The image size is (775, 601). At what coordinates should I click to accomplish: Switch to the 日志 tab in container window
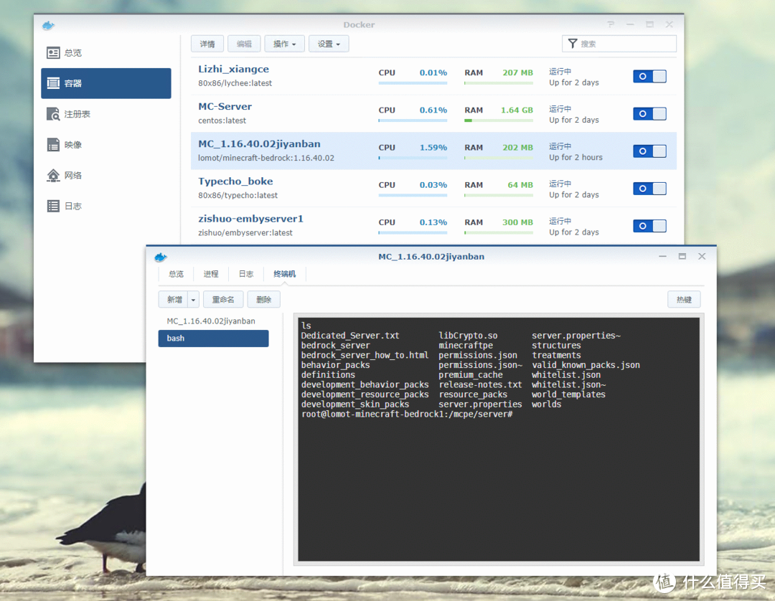(x=246, y=274)
